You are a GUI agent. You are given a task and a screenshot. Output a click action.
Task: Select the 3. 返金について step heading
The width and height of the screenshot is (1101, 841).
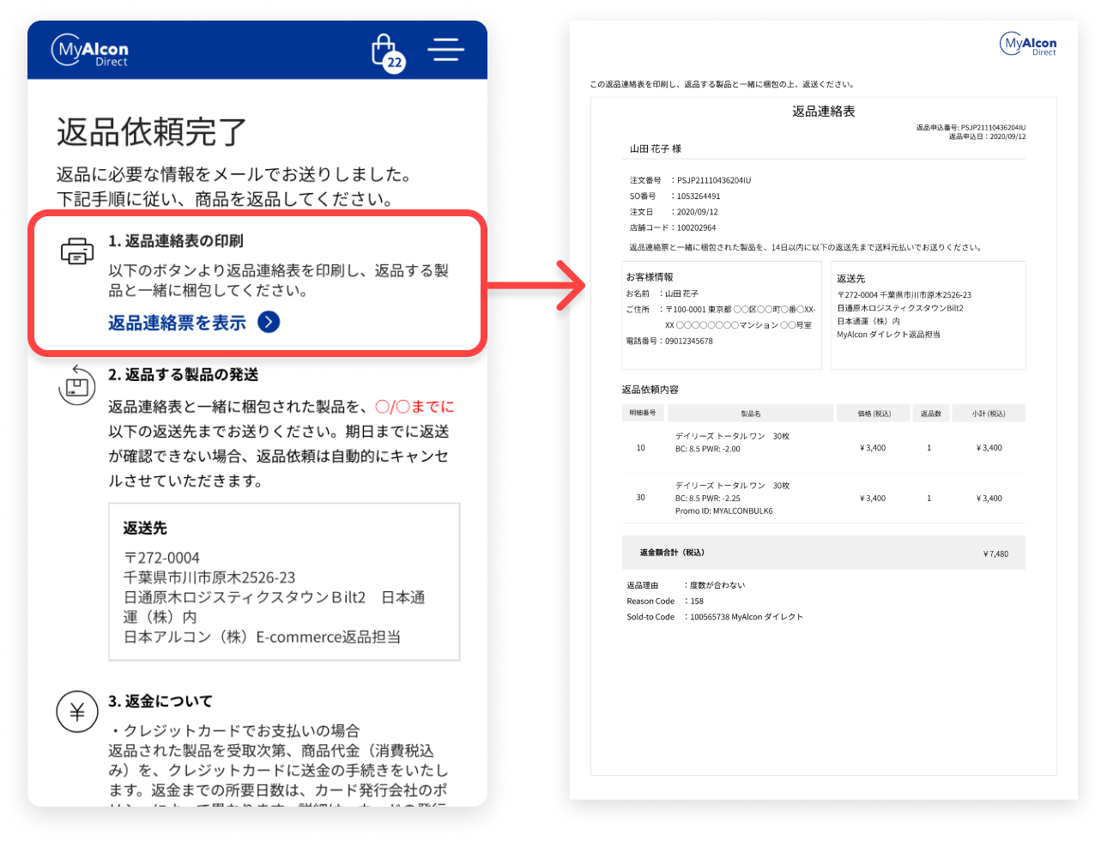point(160,701)
